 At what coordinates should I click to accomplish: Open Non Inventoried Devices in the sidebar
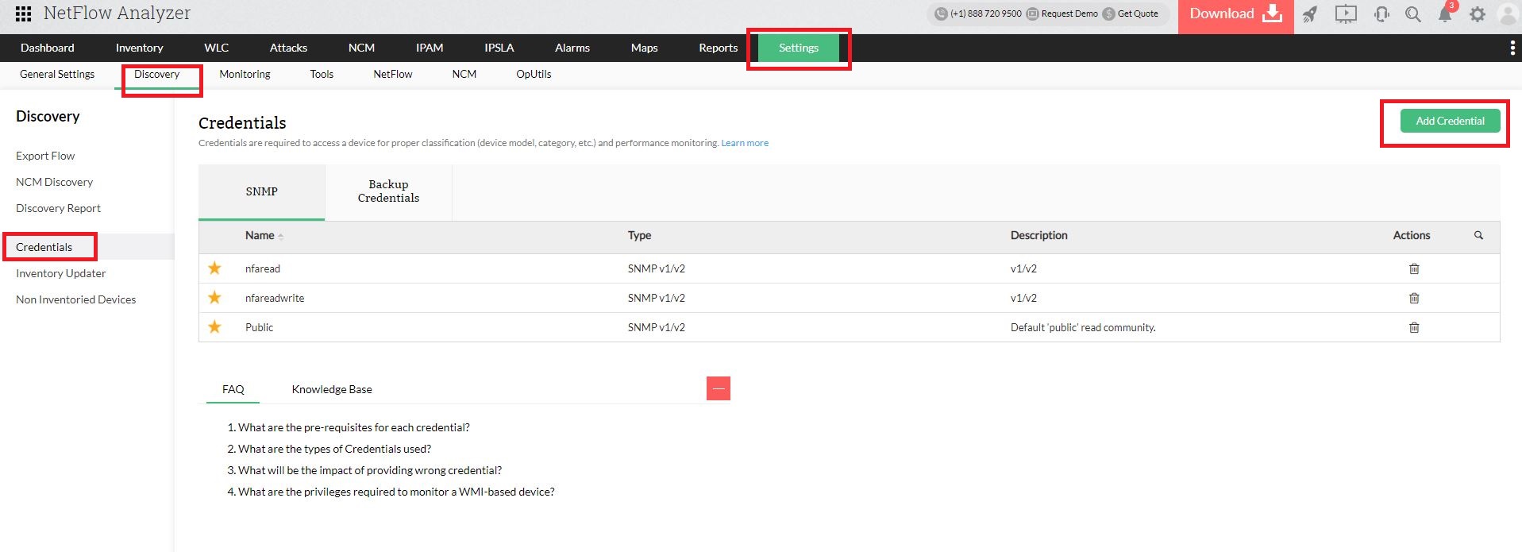tap(75, 299)
